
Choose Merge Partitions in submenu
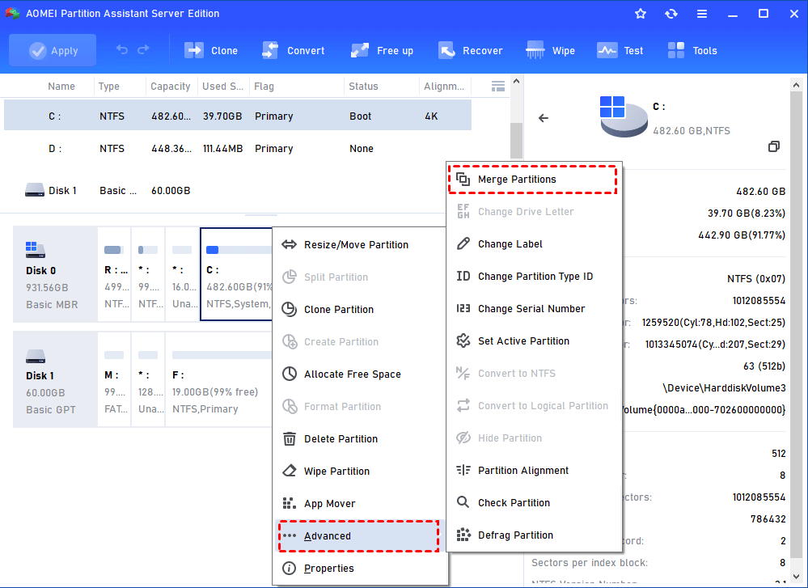click(533, 180)
